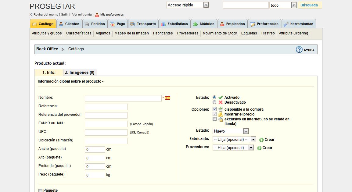Viewport: 352px width, 192px height.
Task: Click the breadcrumb arrow after Back Office
Action: [x=63, y=49]
